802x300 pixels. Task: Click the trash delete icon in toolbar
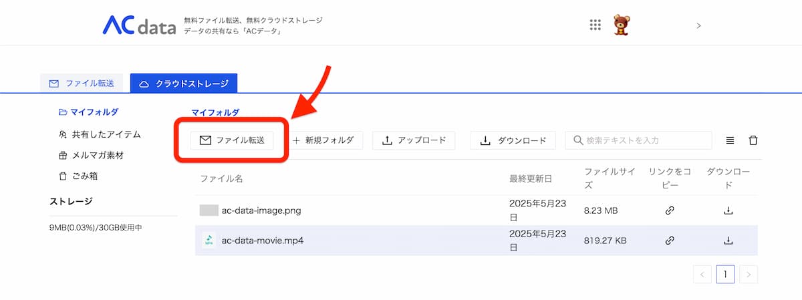(753, 140)
